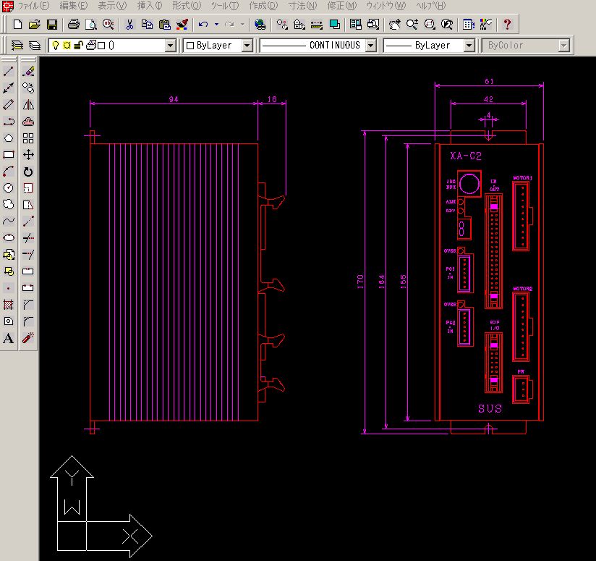Viewport: 596px width, 561px height.
Task: Pick the Multiline Text tool
Action: point(9,338)
